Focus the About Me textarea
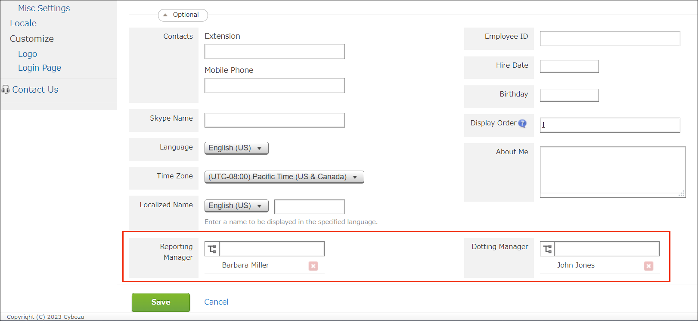The width and height of the screenshot is (698, 321). tap(613, 172)
